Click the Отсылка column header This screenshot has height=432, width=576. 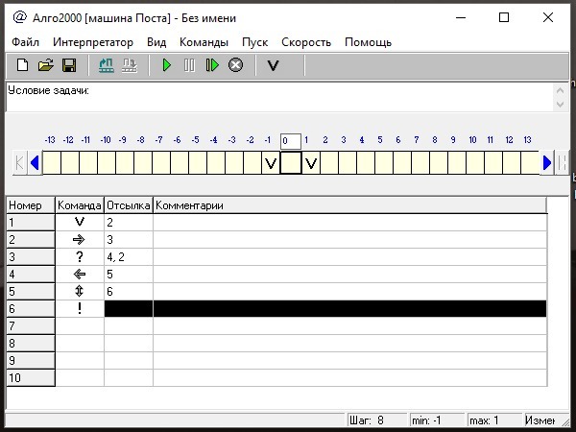click(x=129, y=205)
